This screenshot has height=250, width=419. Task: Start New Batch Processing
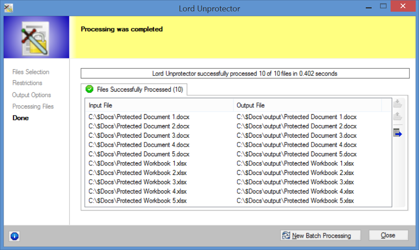click(320, 235)
